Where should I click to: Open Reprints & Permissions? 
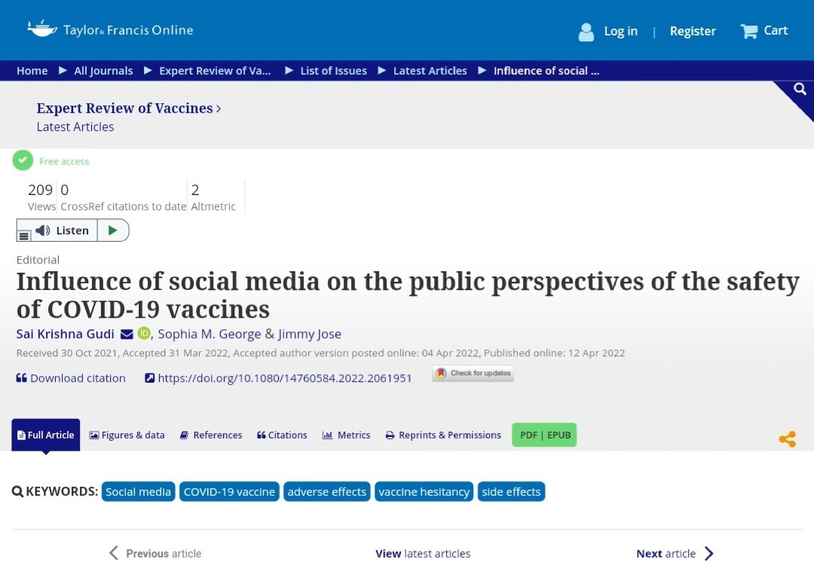pyautogui.click(x=443, y=435)
